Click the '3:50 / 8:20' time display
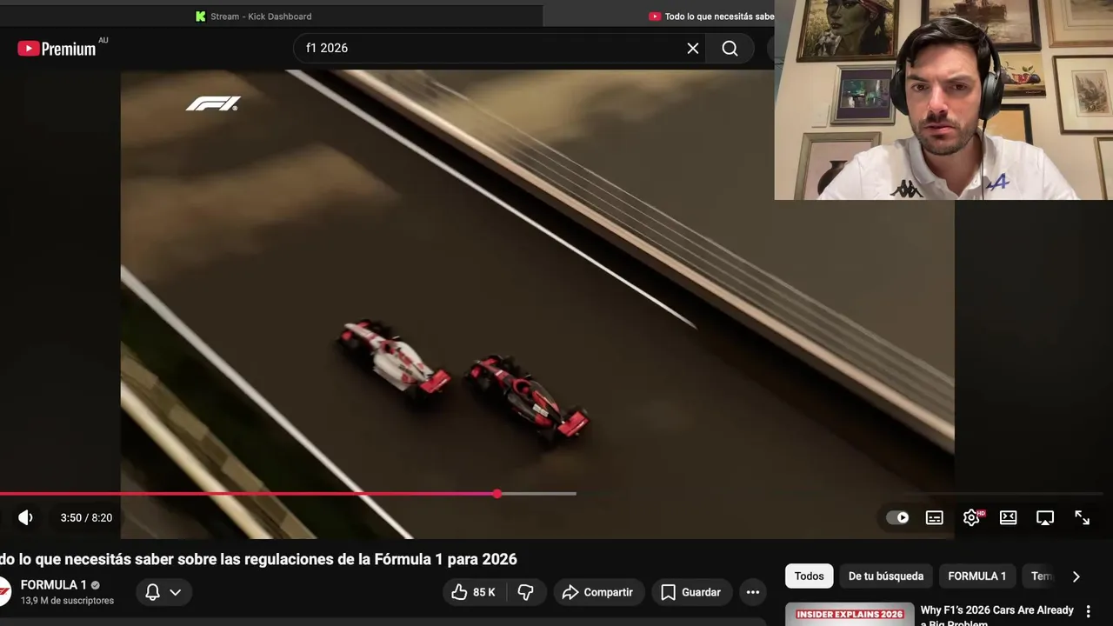This screenshot has height=626, width=1113. (x=86, y=517)
